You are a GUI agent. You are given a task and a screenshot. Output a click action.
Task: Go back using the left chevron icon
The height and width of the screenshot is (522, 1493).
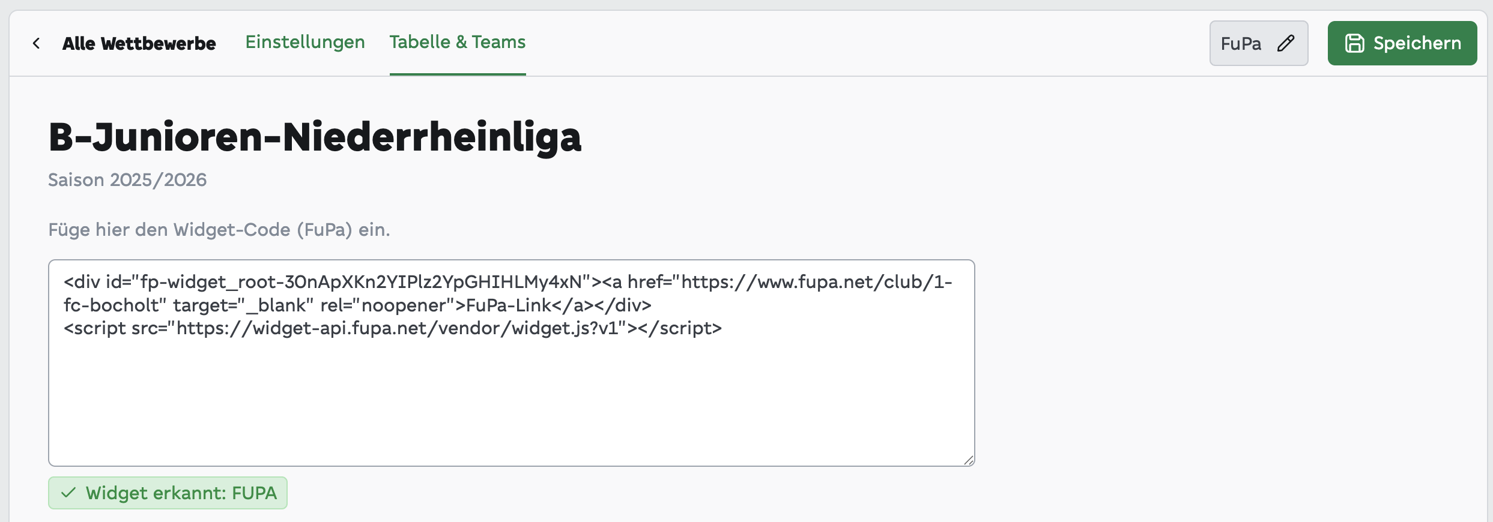(37, 43)
